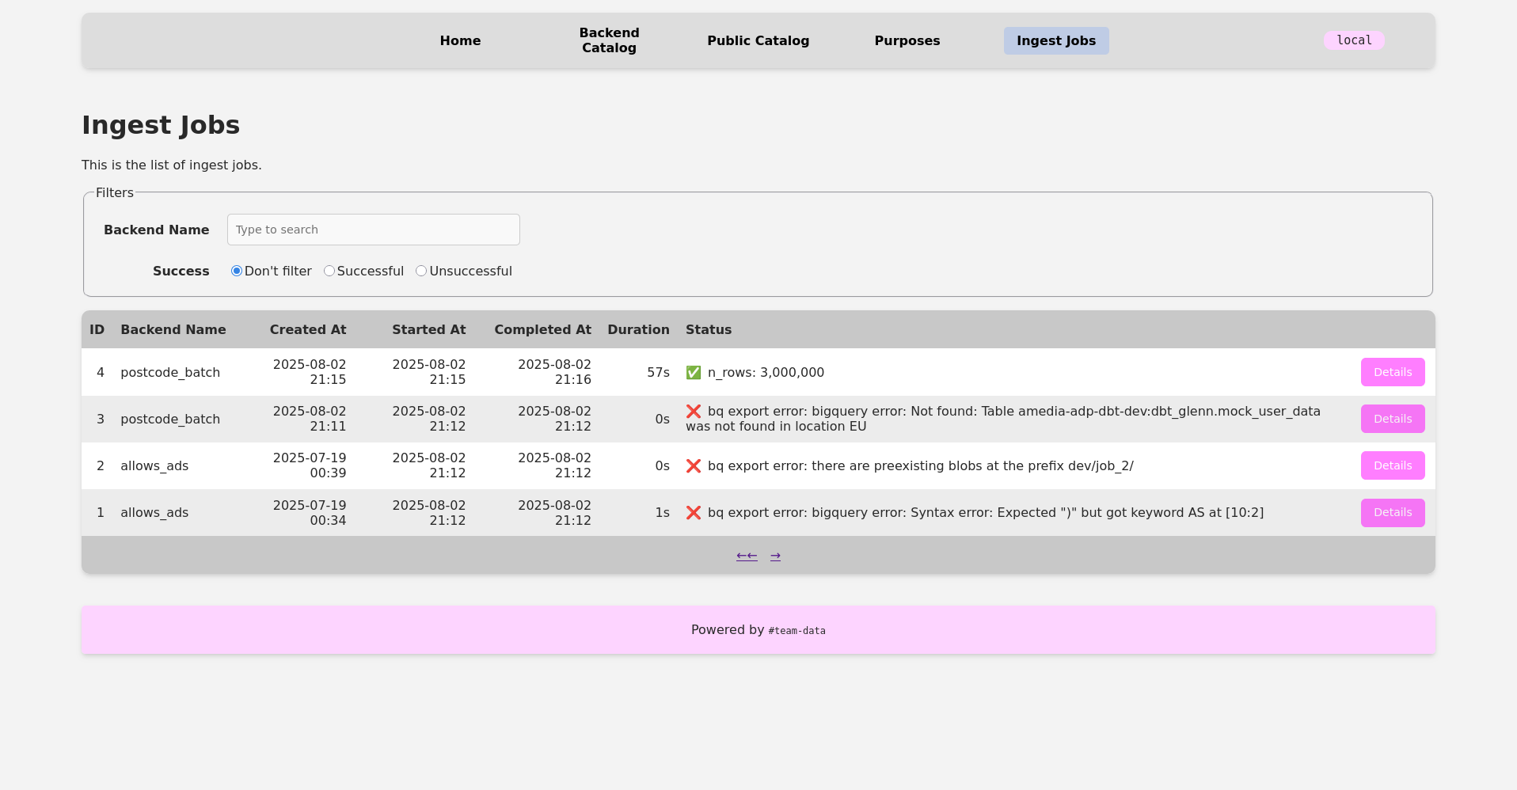The width and height of the screenshot is (1517, 790).
Task: Click the red X icon on job 3
Action: [694, 412]
